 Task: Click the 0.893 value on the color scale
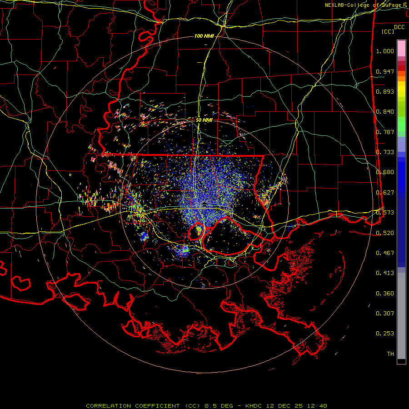coord(385,91)
